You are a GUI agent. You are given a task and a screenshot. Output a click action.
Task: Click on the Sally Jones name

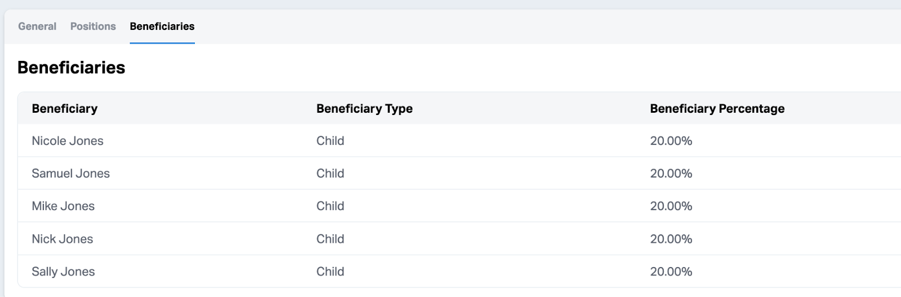(63, 272)
